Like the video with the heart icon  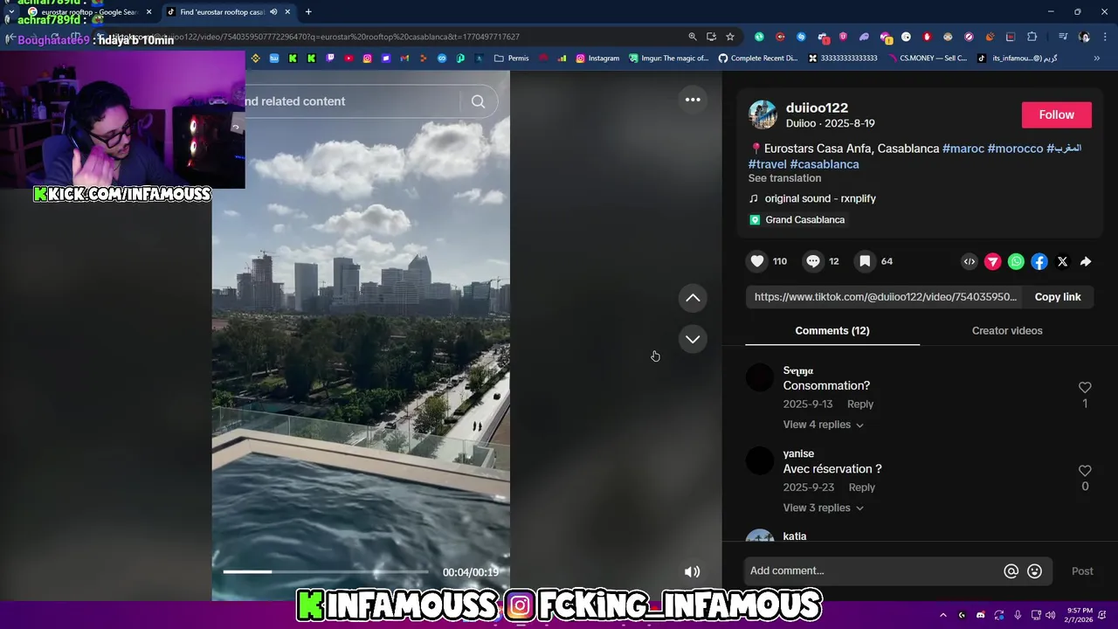coord(757,261)
